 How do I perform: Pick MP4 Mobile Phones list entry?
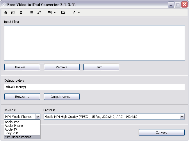(x=22, y=137)
